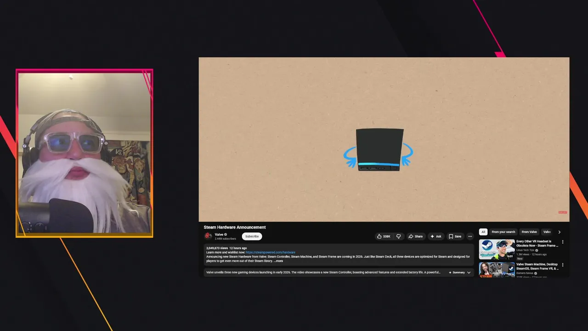Open the Valve channel name link
588x331 pixels.
coord(219,234)
